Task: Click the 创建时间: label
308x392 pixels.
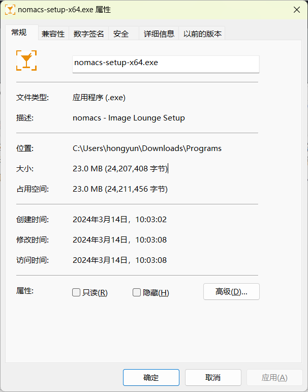Action: pos(33,220)
